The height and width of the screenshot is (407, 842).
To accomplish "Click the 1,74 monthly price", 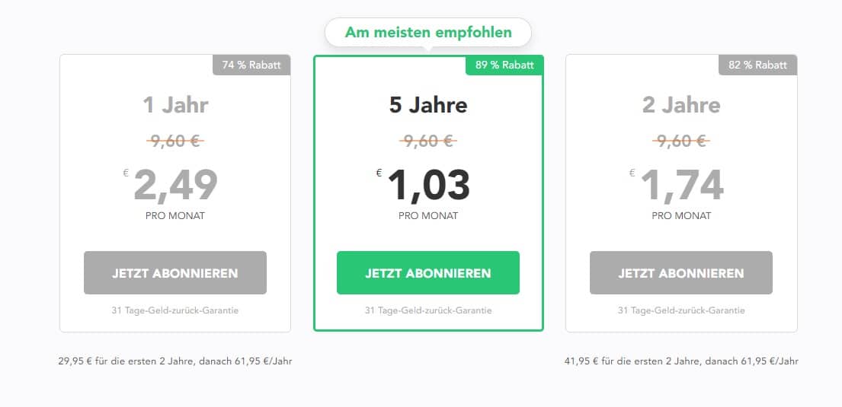I will point(681,185).
